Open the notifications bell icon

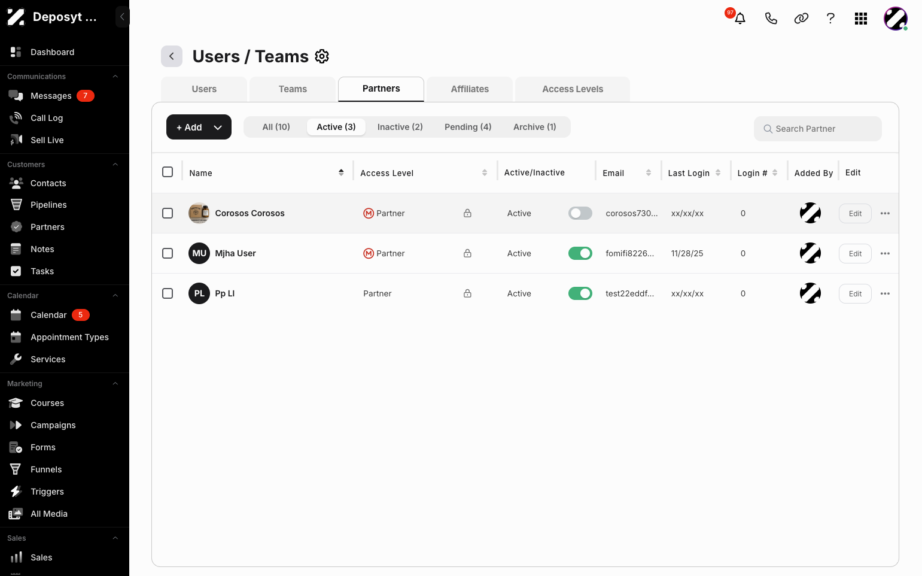pyautogui.click(x=740, y=19)
